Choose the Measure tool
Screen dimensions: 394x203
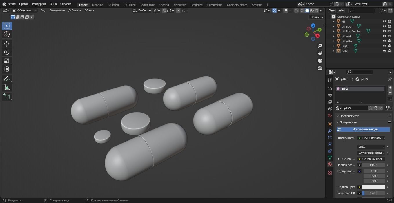[x=7, y=87]
